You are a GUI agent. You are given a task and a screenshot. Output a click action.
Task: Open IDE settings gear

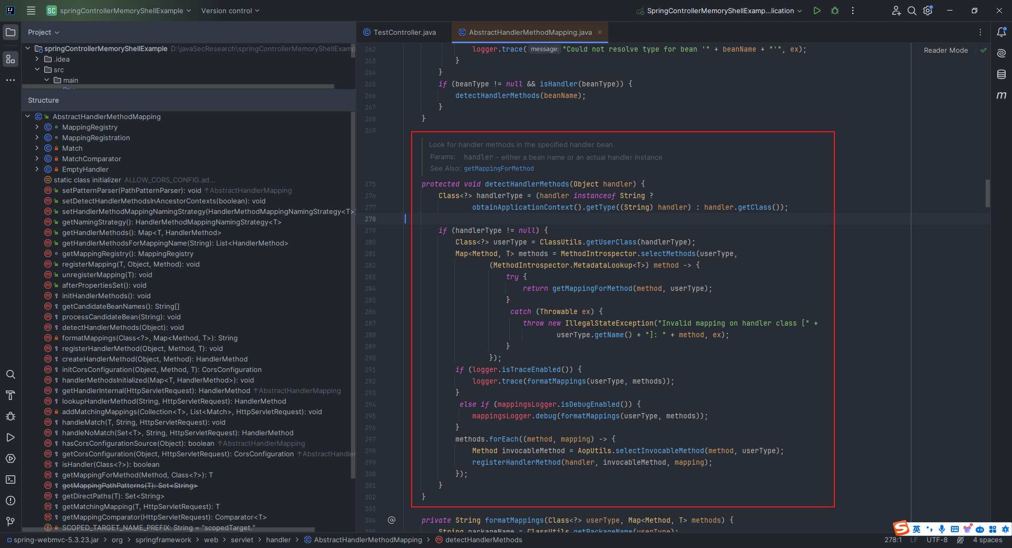tap(928, 11)
